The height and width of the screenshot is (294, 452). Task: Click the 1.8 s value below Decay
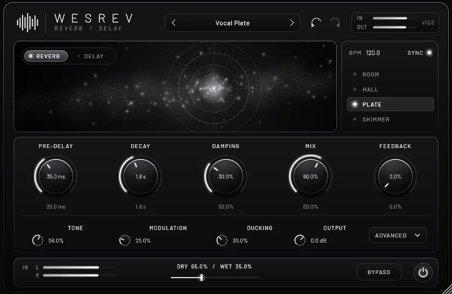coord(140,206)
